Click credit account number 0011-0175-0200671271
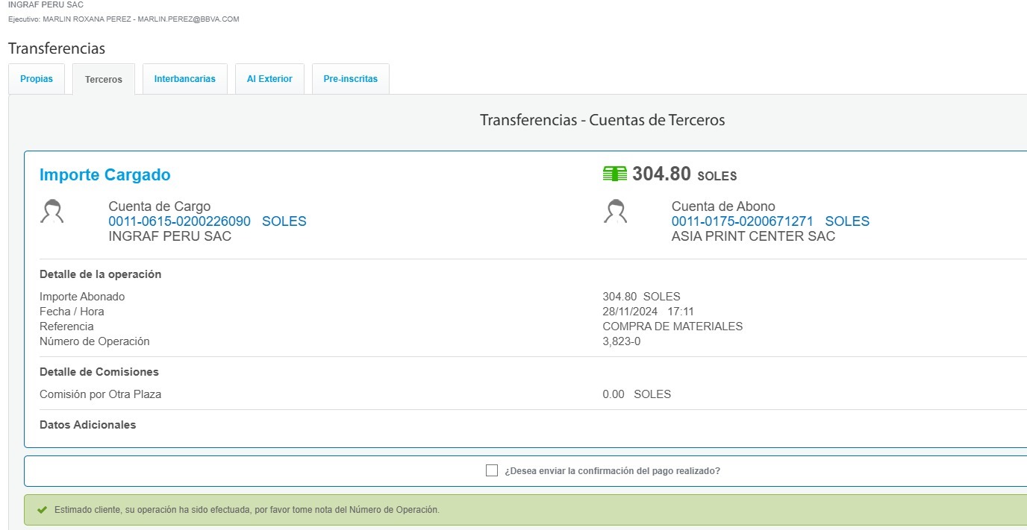The height and width of the screenshot is (530, 1027). tap(742, 221)
